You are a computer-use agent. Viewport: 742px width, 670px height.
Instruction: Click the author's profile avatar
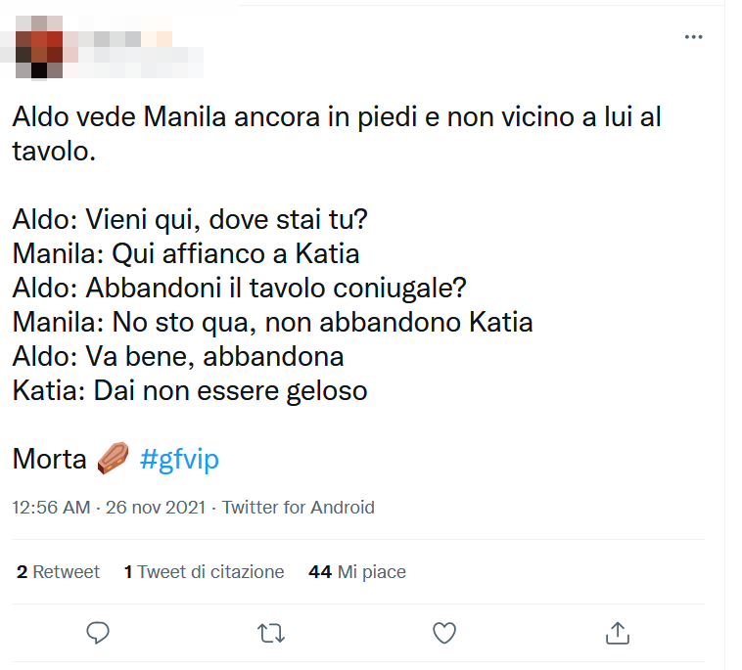tap(39, 46)
